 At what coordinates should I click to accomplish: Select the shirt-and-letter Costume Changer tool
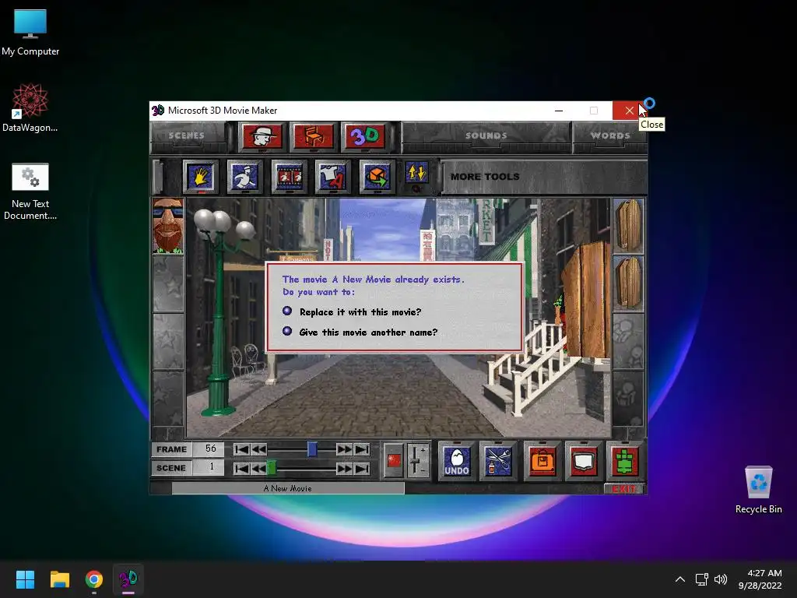332,177
